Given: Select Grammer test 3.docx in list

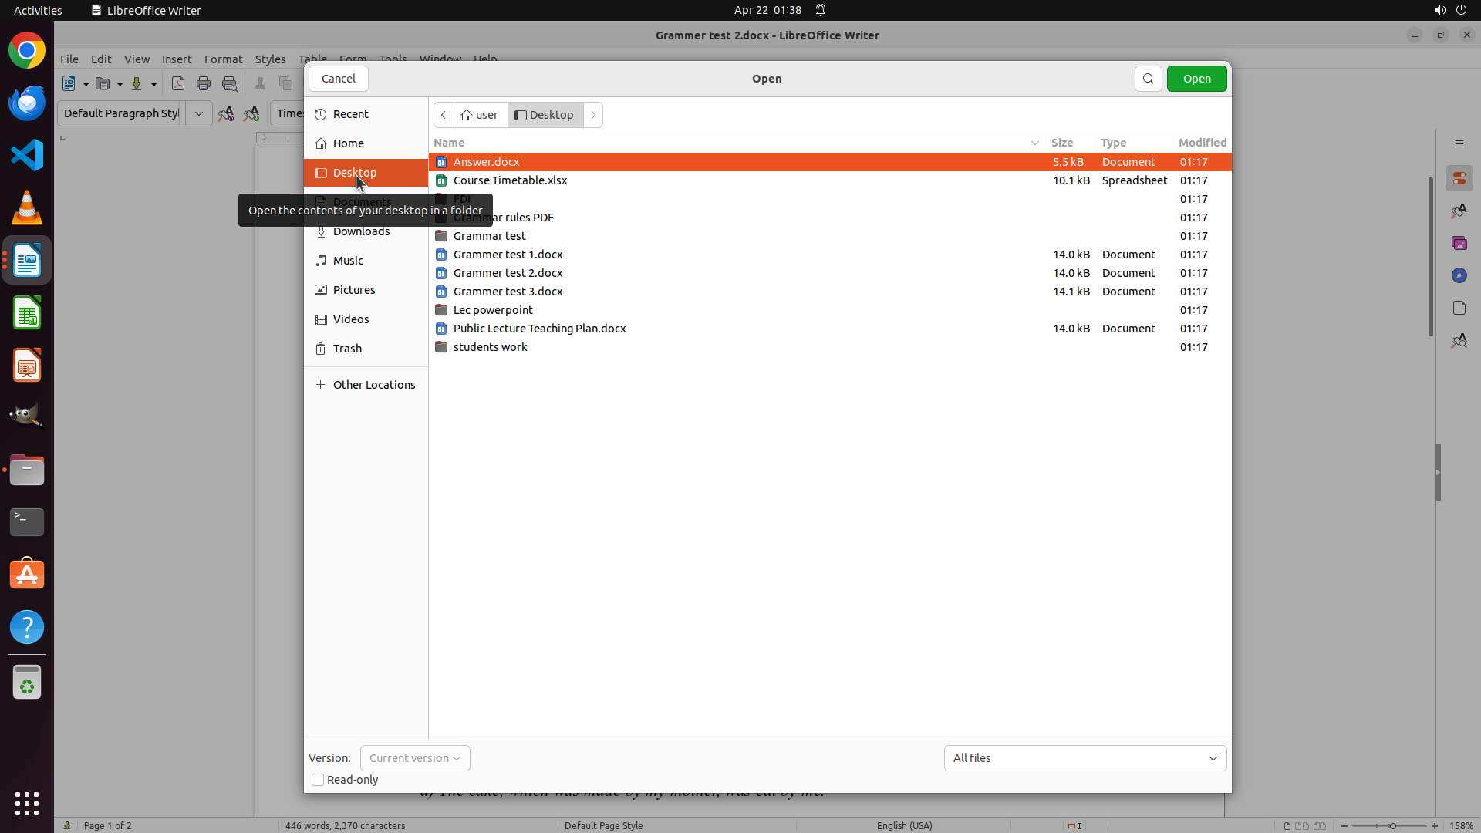Looking at the screenshot, I should point(508,292).
